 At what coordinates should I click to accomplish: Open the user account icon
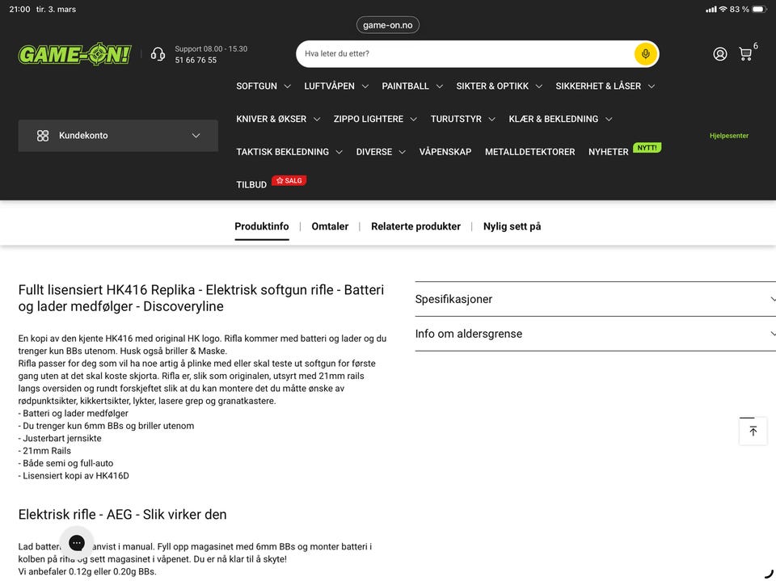[720, 54]
